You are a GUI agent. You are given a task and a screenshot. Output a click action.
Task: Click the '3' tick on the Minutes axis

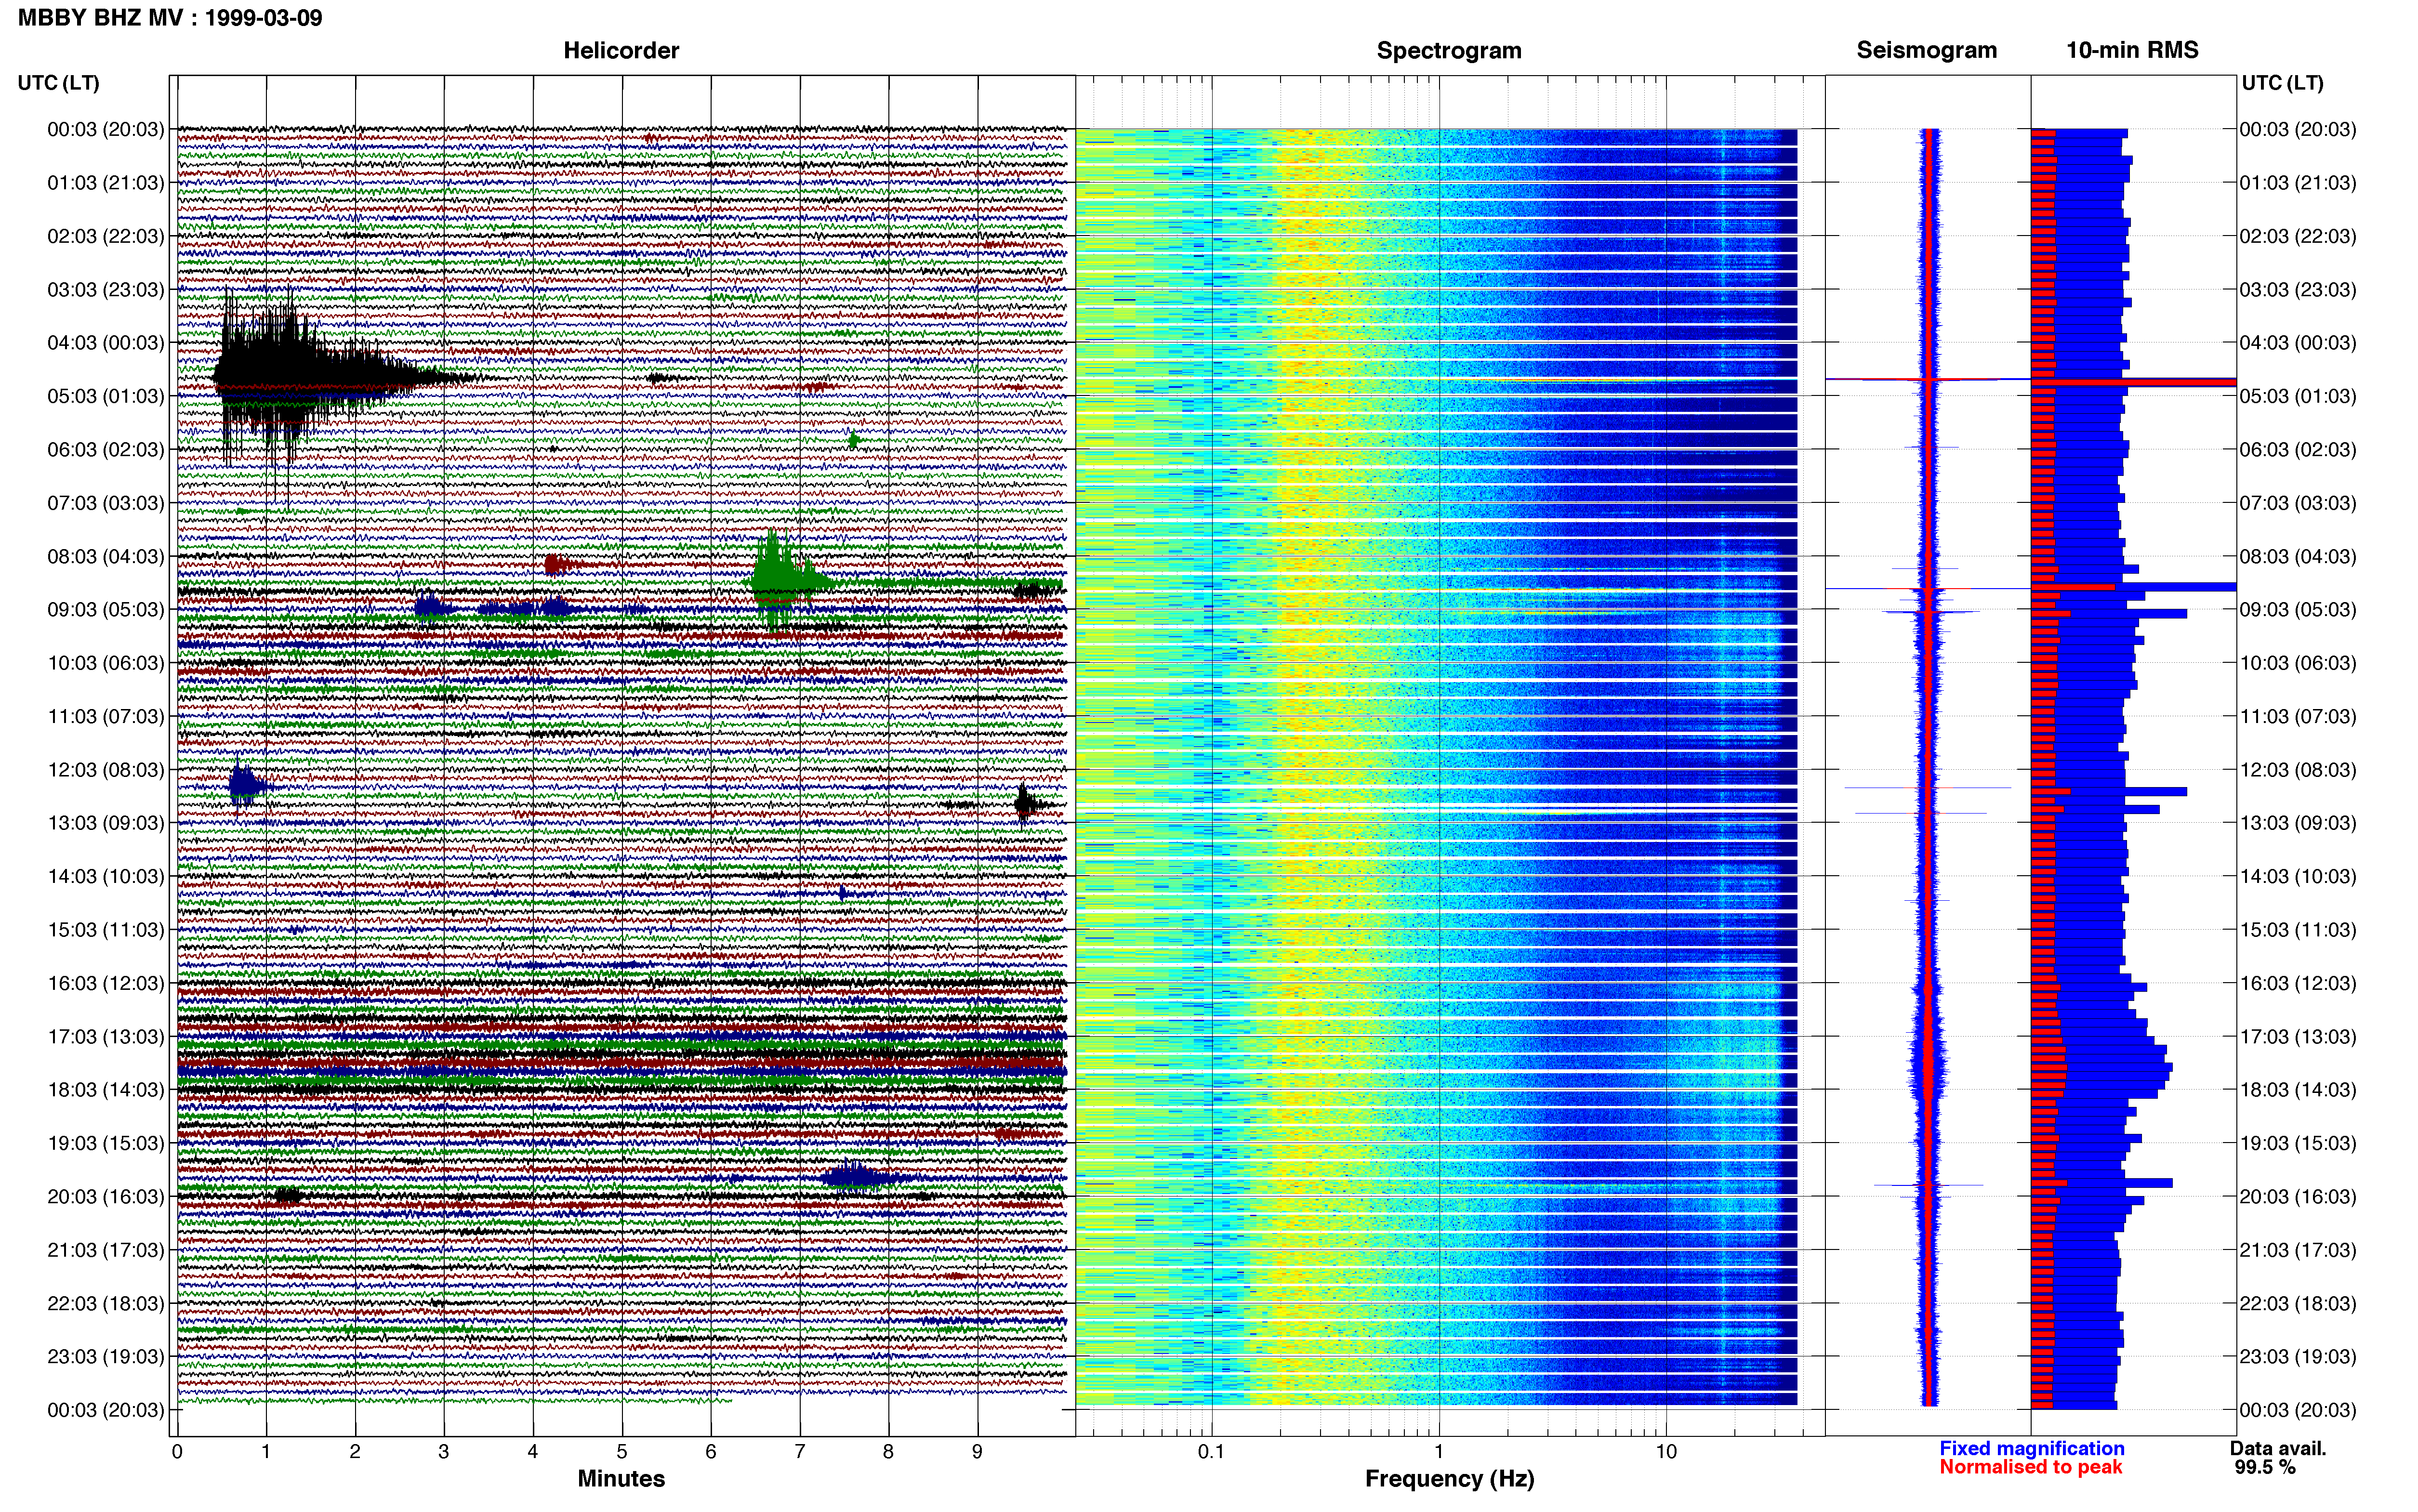(x=444, y=1452)
